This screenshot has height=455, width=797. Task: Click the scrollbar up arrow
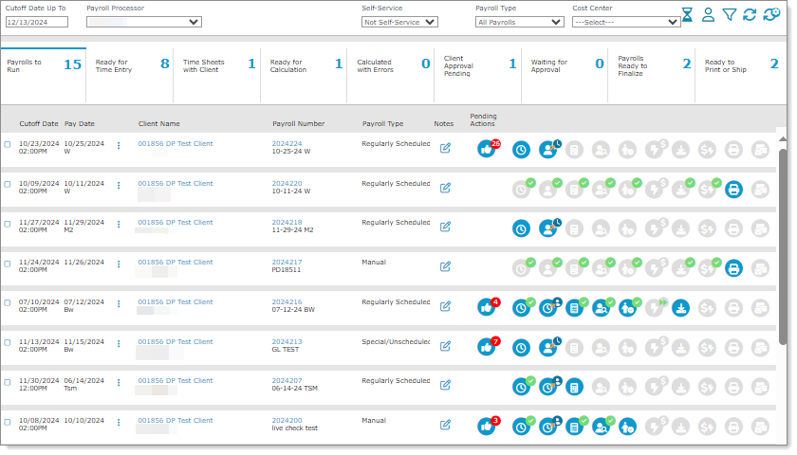[783, 138]
